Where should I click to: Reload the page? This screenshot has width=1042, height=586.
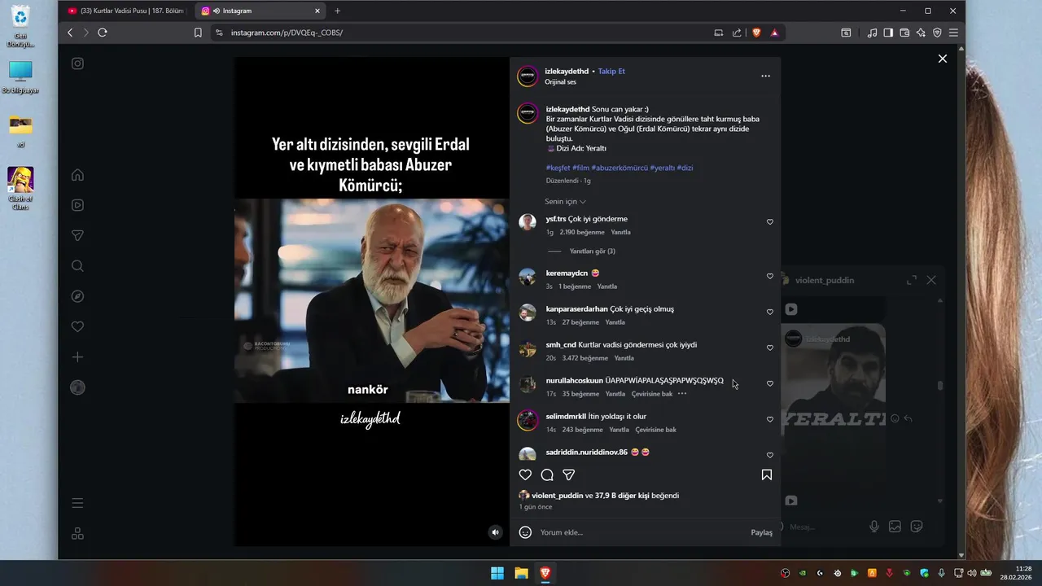(x=103, y=33)
